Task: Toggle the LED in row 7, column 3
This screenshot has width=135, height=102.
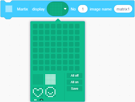Action: click(x=47, y=62)
